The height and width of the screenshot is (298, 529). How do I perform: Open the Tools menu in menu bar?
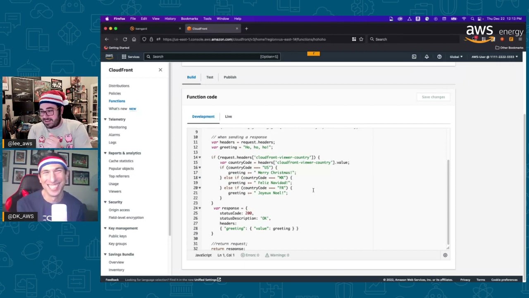click(x=207, y=19)
